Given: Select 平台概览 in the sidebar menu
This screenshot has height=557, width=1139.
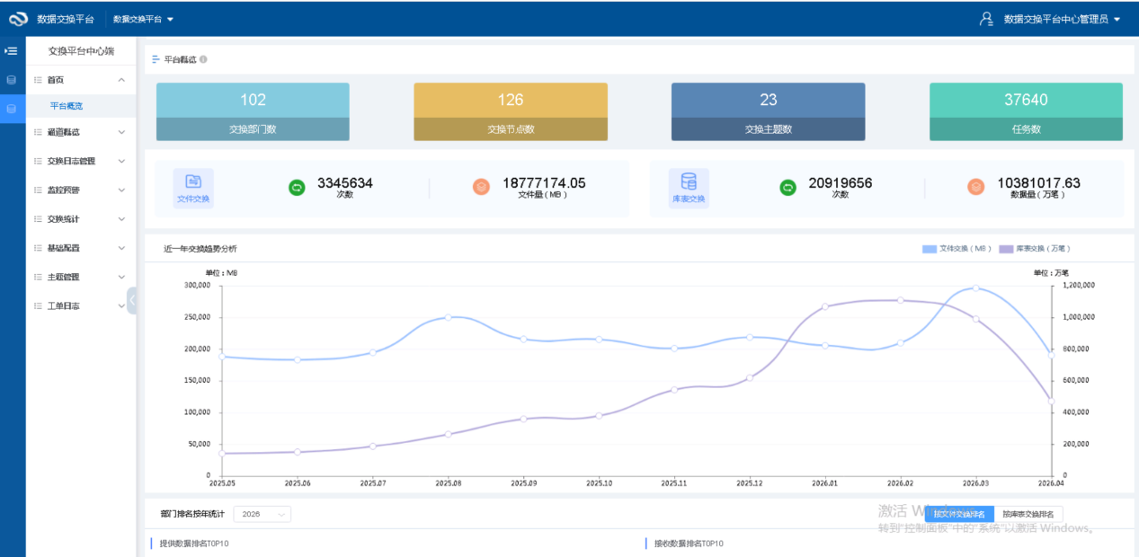Looking at the screenshot, I should [x=67, y=106].
